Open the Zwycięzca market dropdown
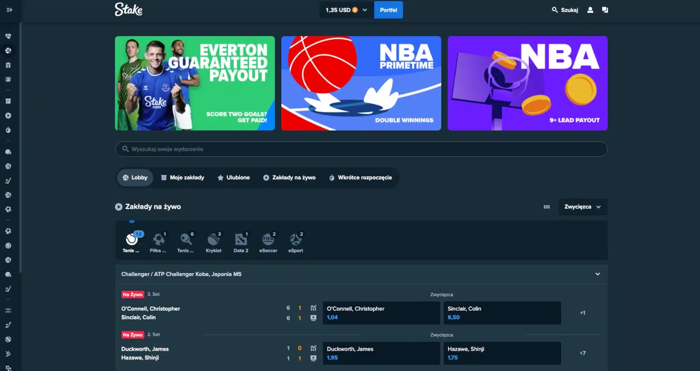This screenshot has height=371, width=700. point(583,207)
